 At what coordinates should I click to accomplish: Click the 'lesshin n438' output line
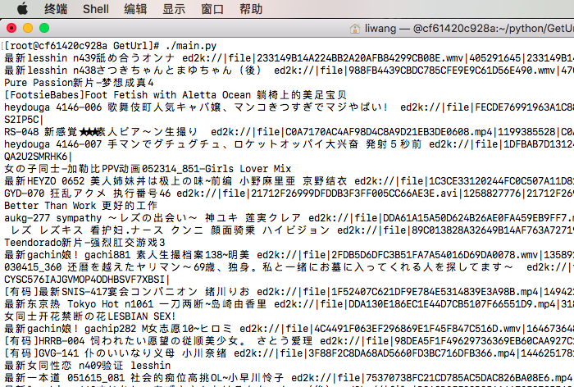tap(289, 71)
